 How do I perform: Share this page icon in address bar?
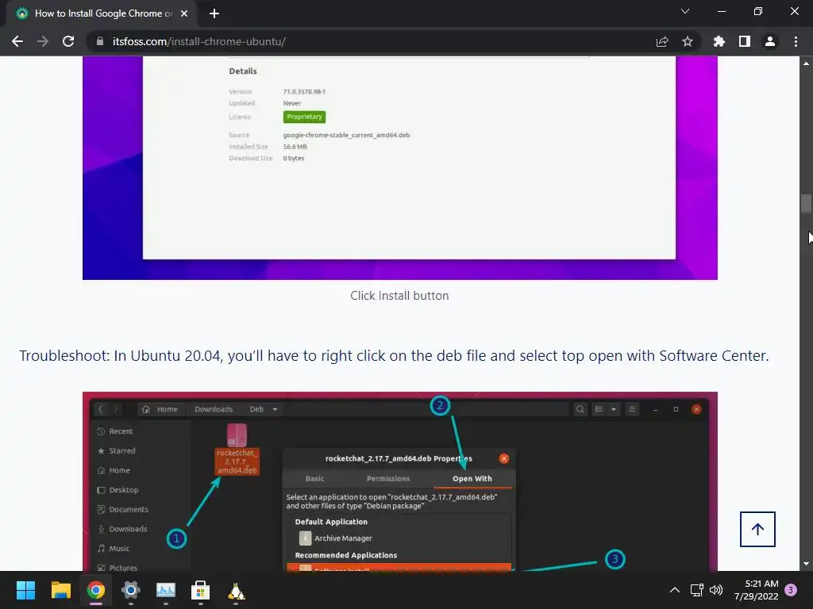662,41
